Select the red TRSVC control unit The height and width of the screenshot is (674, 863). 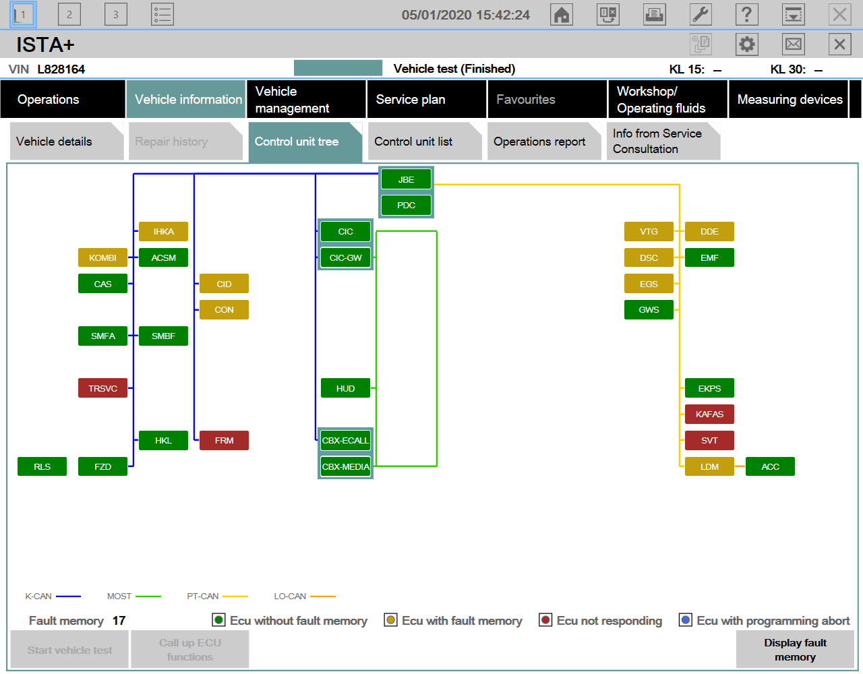tap(102, 388)
